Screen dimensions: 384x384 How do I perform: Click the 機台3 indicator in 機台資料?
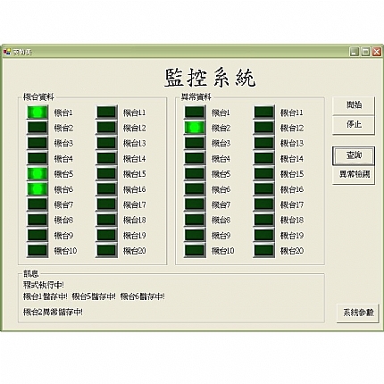pos(38,143)
